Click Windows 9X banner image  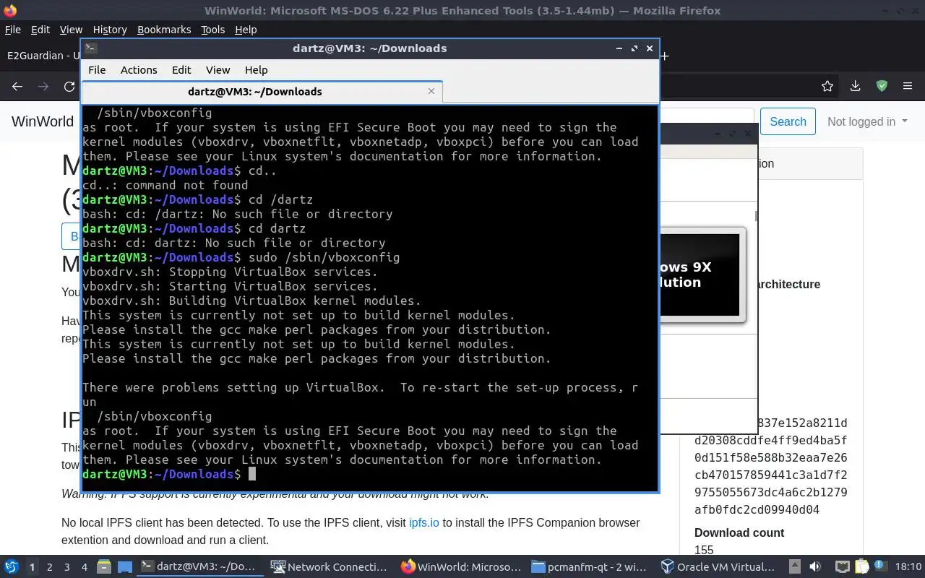point(700,275)
